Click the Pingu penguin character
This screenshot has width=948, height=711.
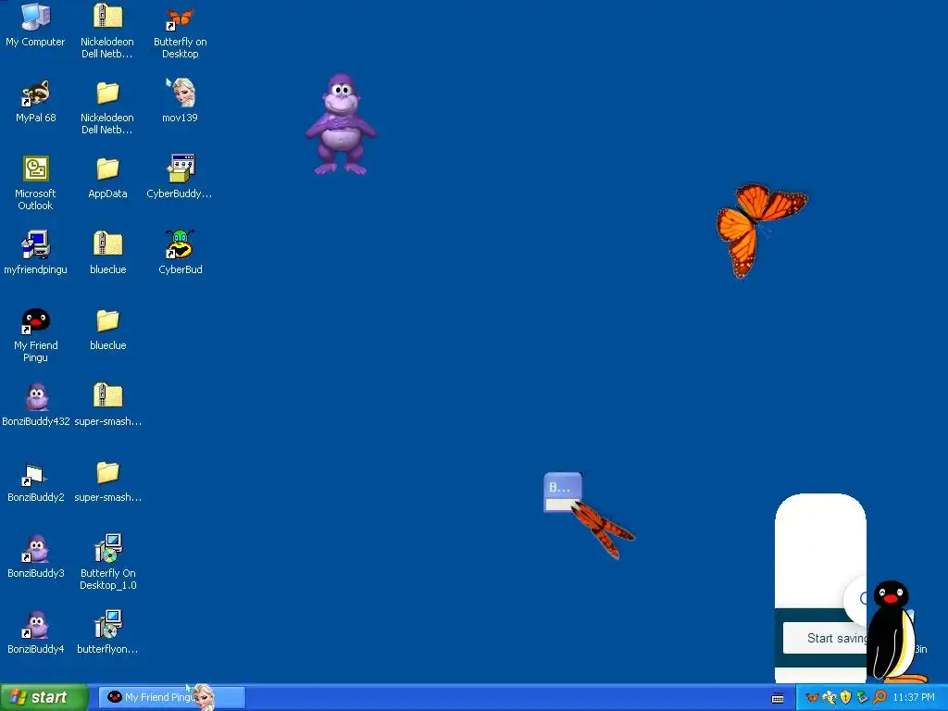click(x=895, y=631)
